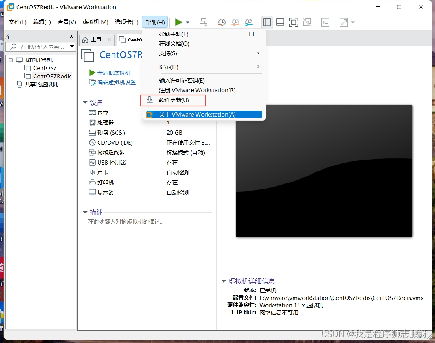
Task: Collapse the 设备 section
Action: click(x=85, y=102)
